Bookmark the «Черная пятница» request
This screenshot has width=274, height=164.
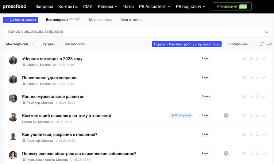click(x=258, y=59)
